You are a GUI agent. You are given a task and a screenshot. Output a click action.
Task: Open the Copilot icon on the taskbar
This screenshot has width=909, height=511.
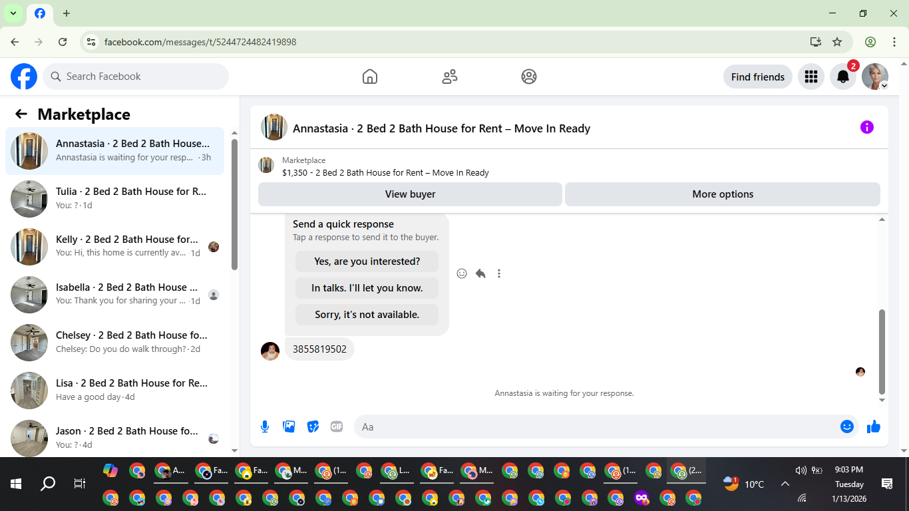(110, 470)
